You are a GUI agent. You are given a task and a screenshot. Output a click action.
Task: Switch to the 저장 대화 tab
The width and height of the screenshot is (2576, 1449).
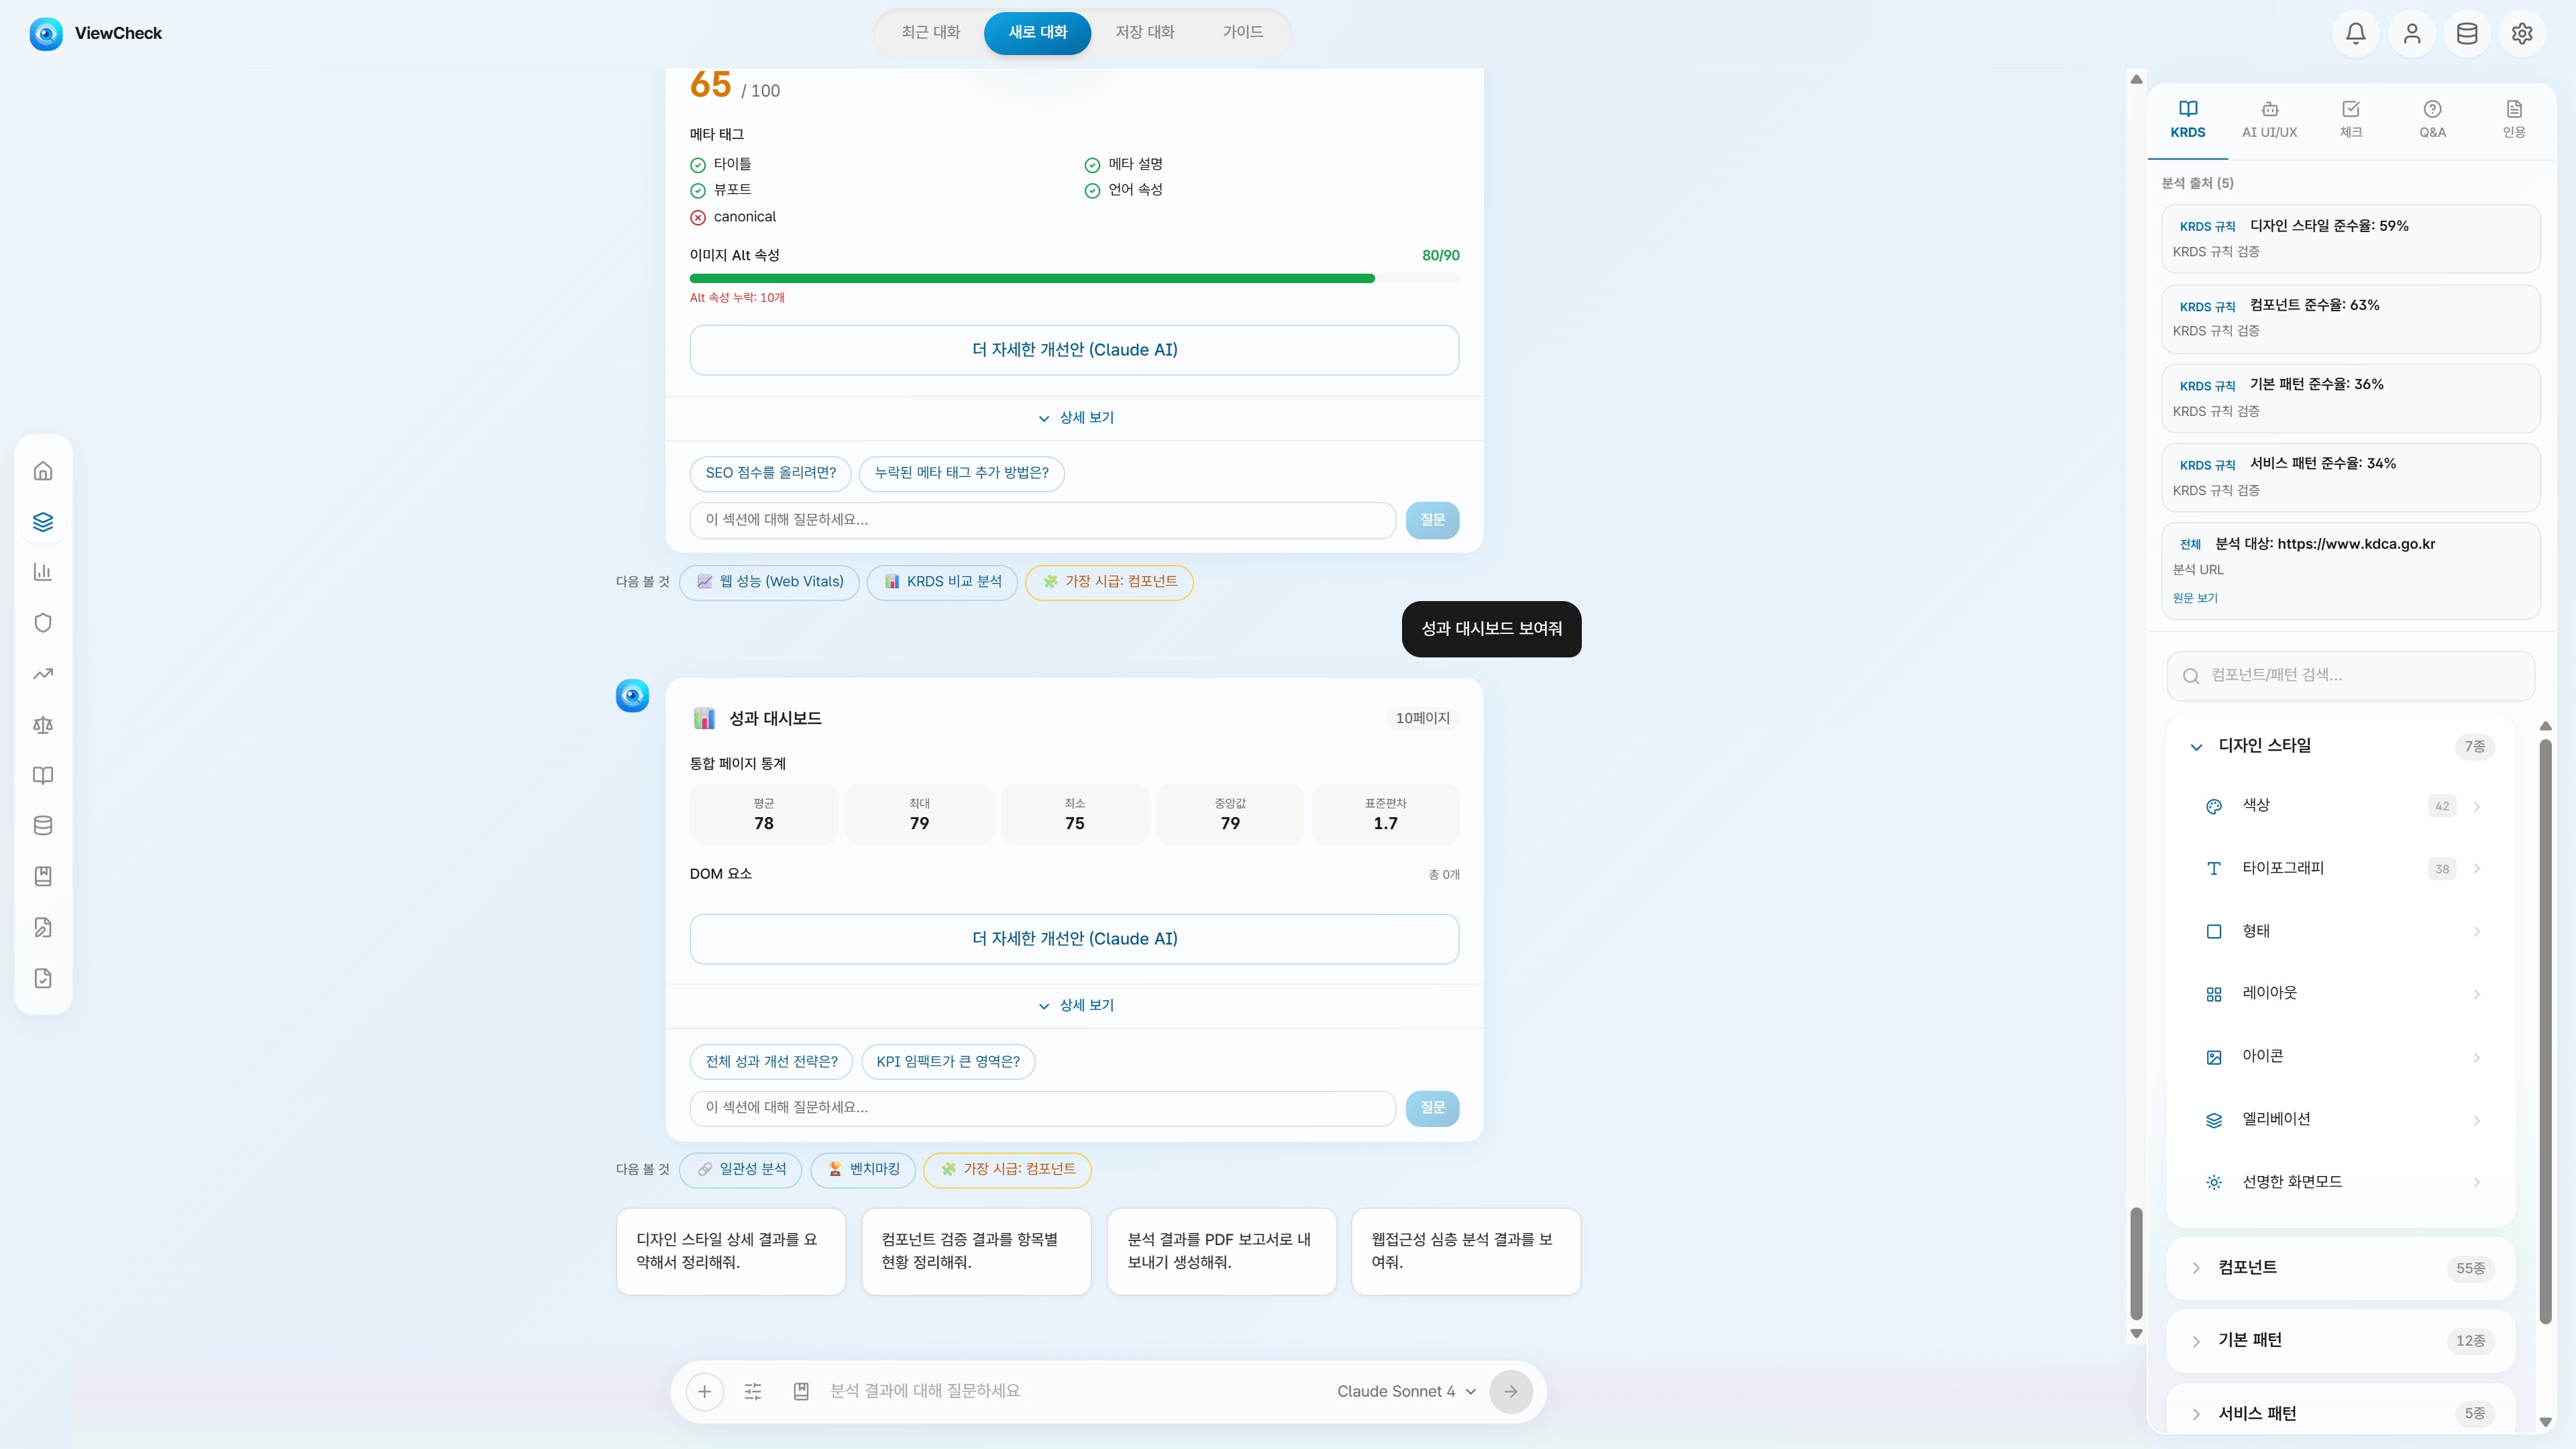pos(1145,32)
